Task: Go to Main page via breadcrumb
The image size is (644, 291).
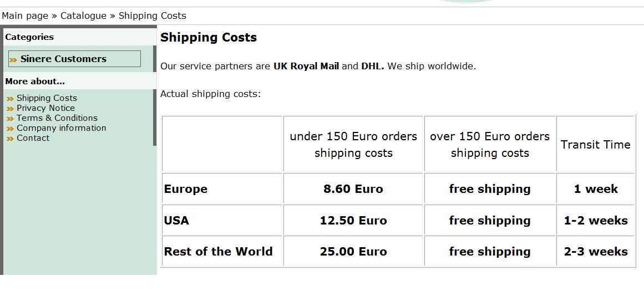Action: 25,16
